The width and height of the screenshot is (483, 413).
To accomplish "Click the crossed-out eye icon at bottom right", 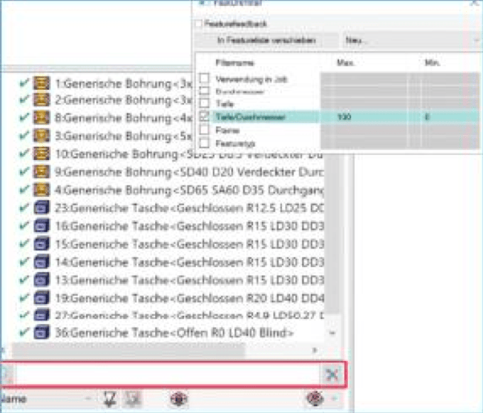I will pos(315,399).
